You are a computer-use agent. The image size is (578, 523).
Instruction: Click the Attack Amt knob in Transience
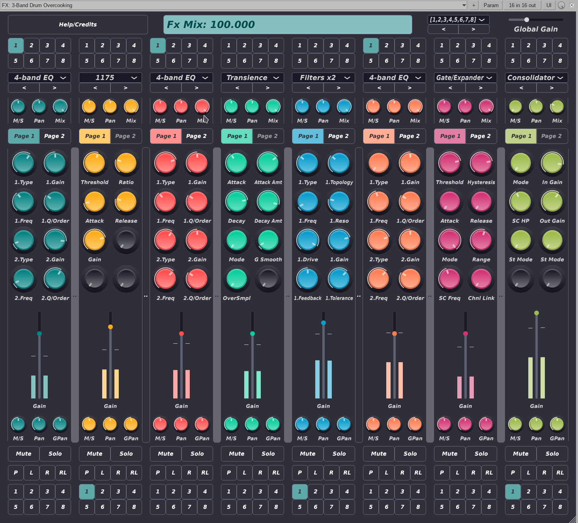(268, 163)
